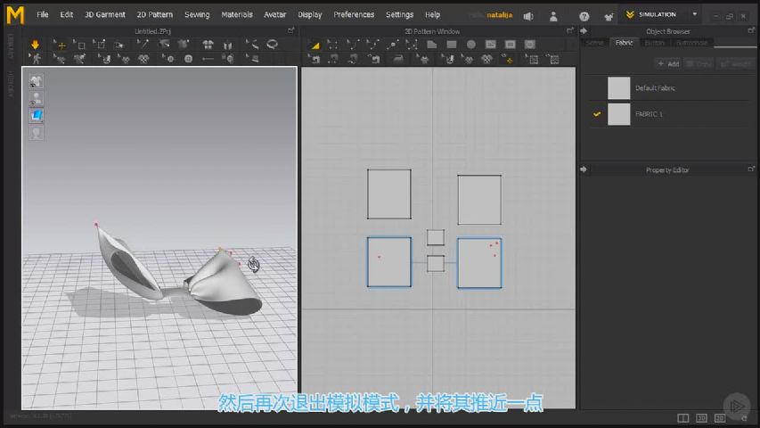760x428 pixels.
Task: Toggle the orange Simulate arrow icon
Action: [35, 45]
